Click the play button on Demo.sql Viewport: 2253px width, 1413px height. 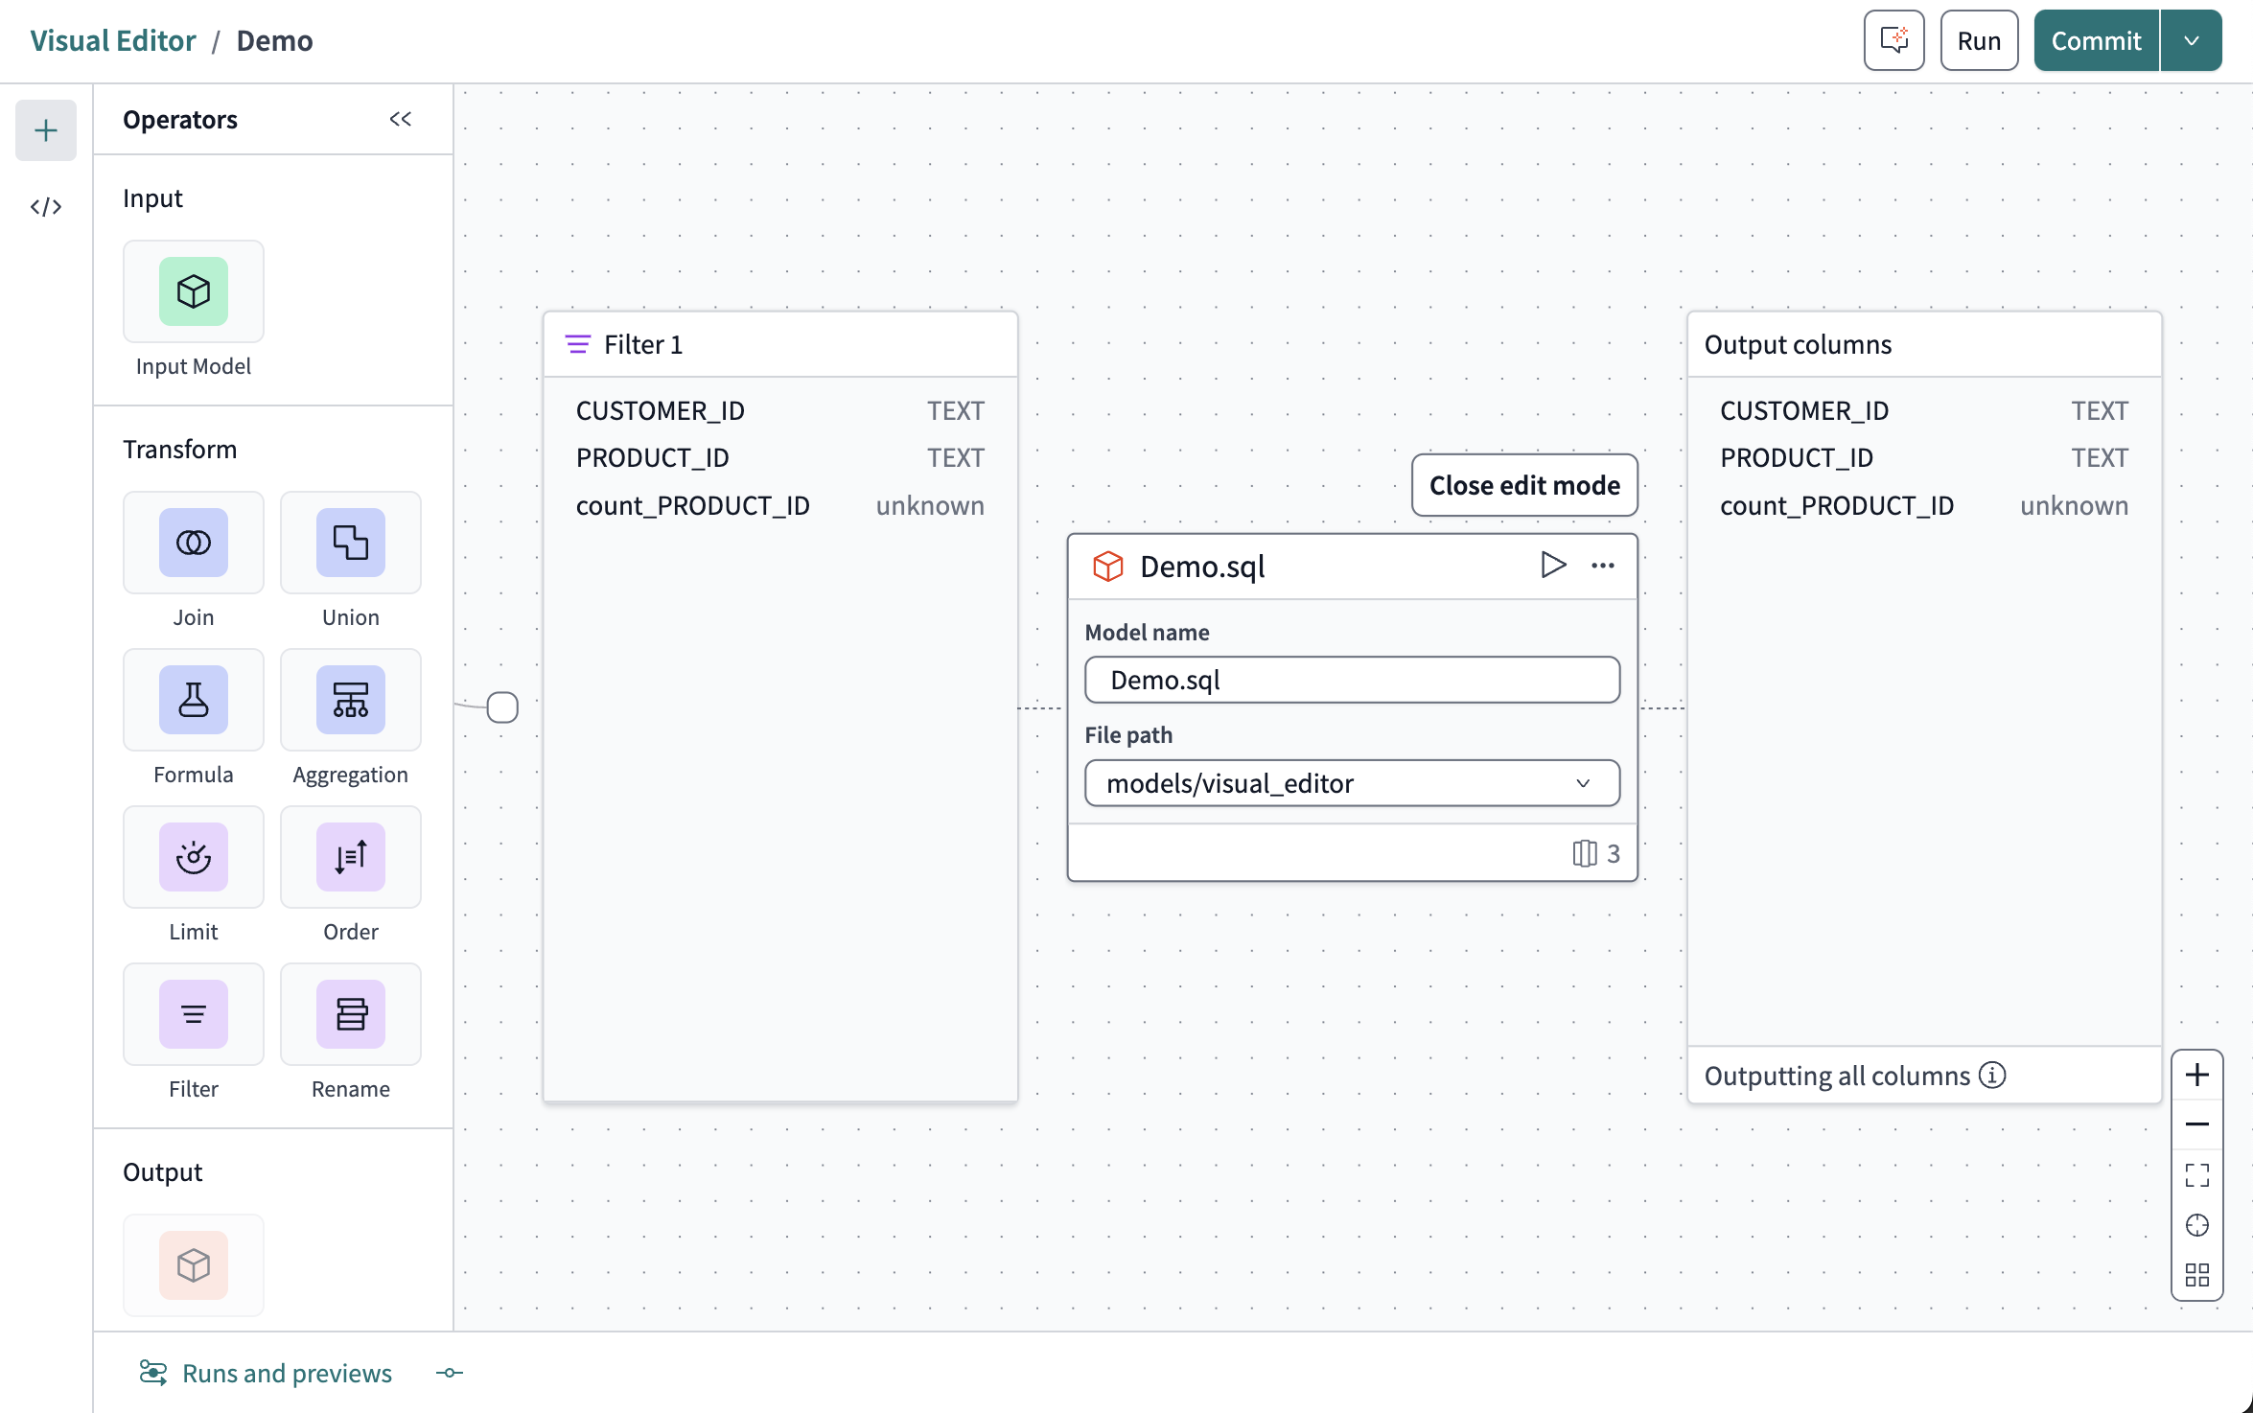pos(1549,567)
